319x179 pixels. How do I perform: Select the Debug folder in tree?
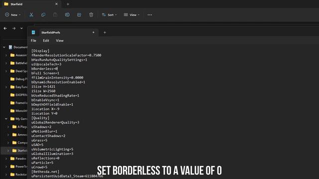point(19,79)
